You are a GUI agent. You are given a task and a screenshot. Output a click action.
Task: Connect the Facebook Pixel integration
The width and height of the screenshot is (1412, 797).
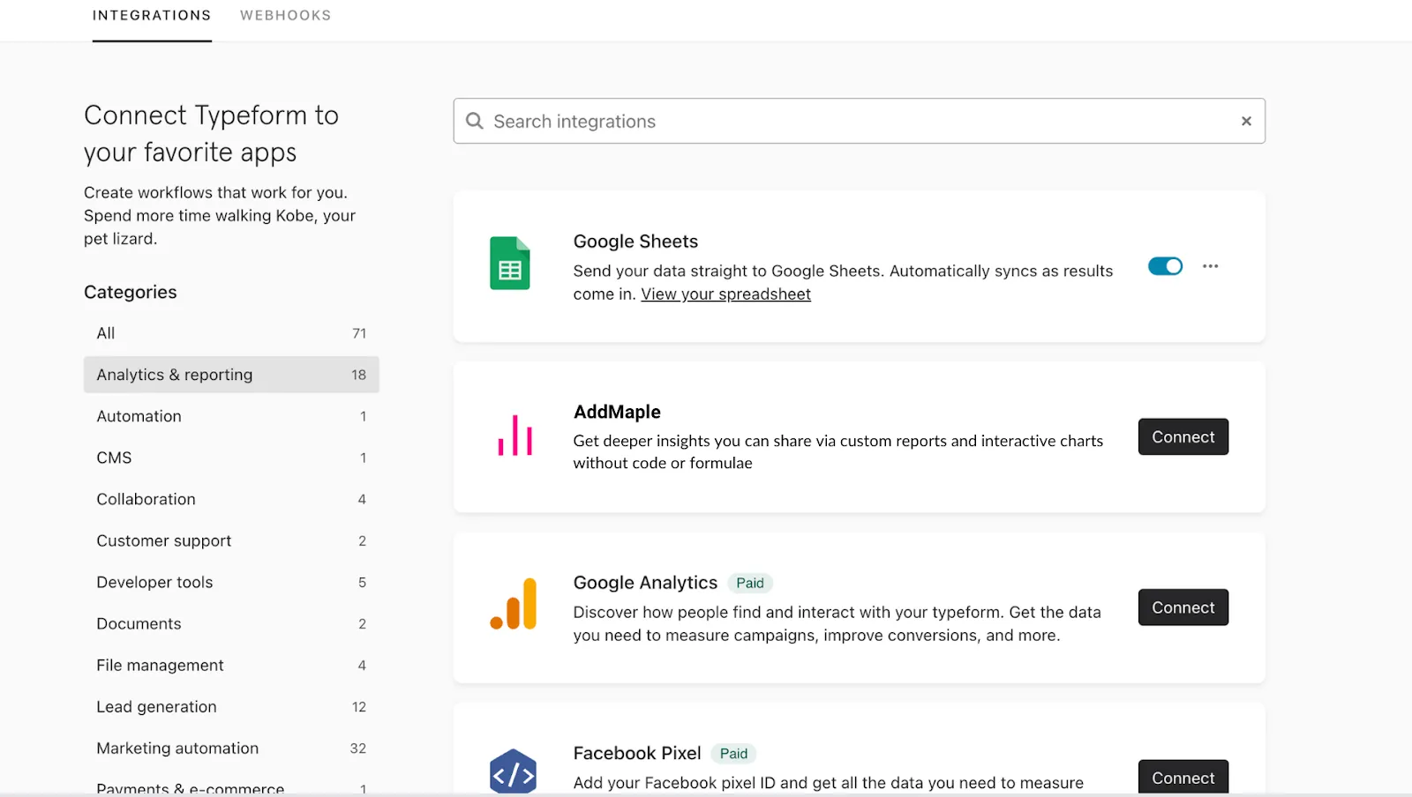[x=1183, y=778]
